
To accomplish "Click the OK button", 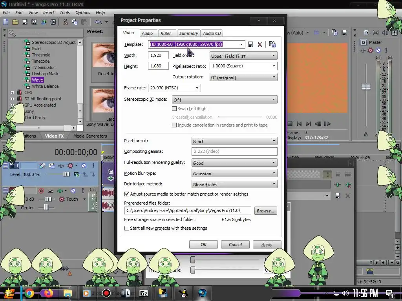I will 203,245.
